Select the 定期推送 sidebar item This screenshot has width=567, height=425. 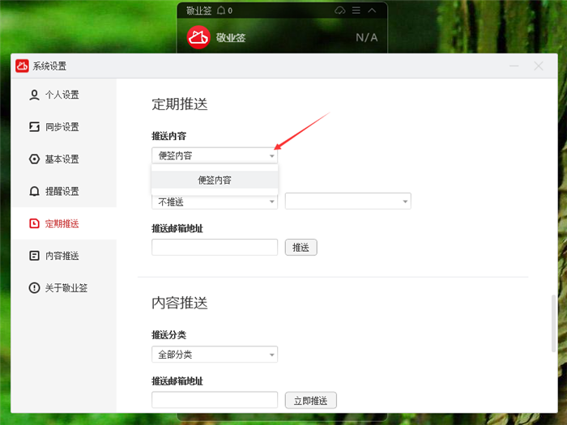pos(64,223)
